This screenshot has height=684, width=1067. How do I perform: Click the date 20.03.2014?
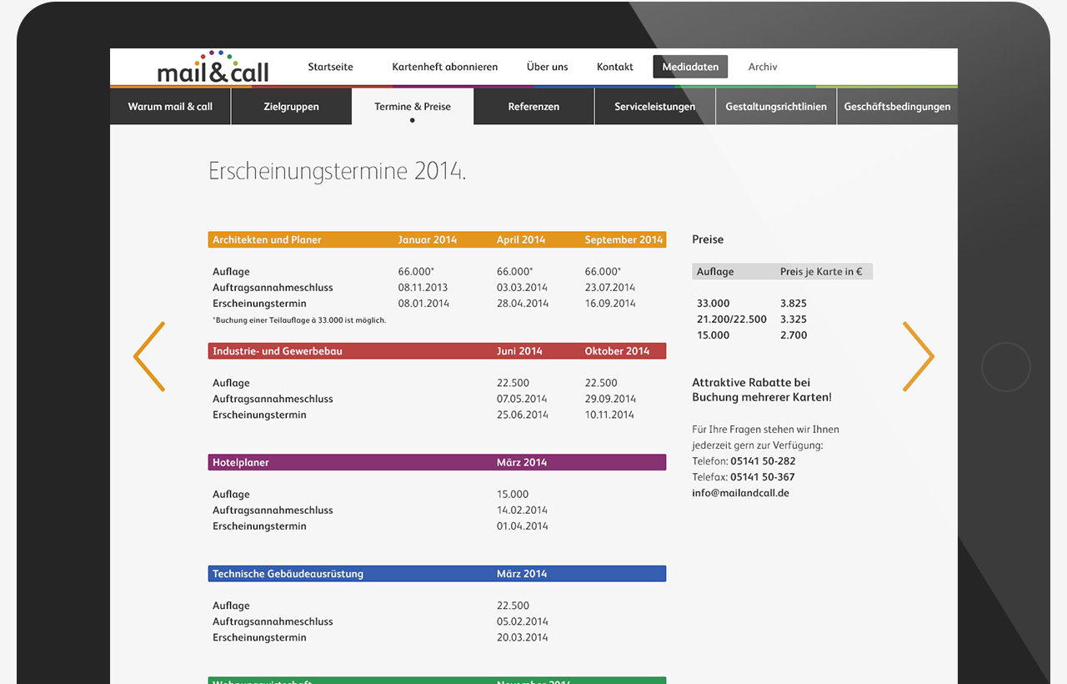click(523, 637)
